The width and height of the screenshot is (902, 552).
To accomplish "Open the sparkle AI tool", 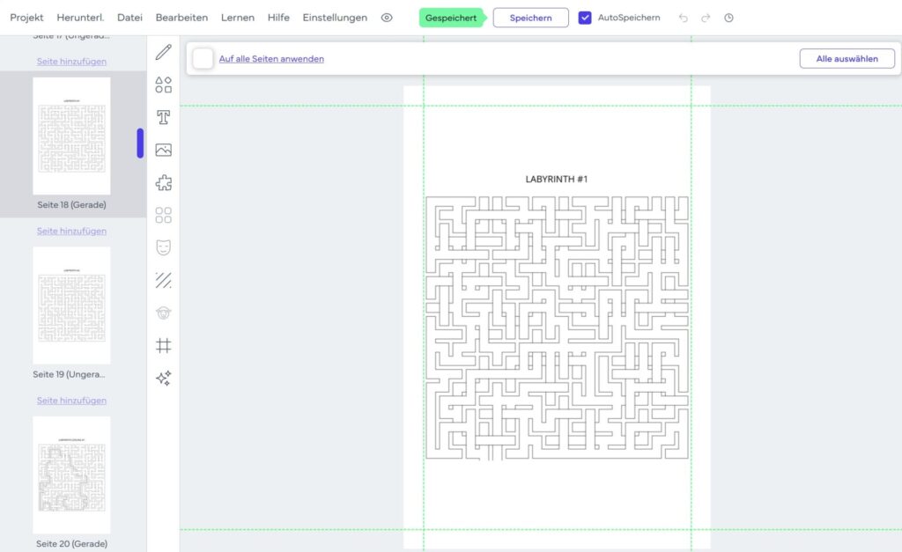I will point(163,379).
